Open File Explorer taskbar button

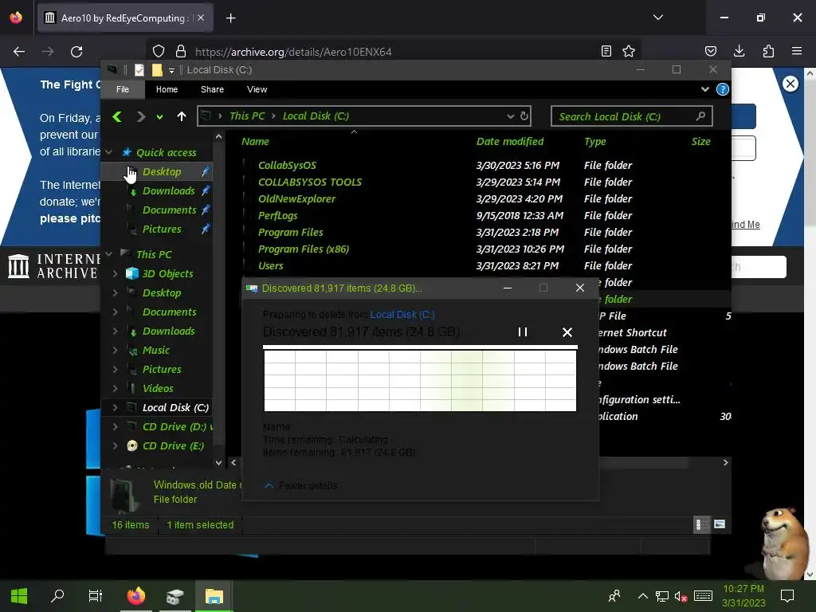[x=214, y=596]
